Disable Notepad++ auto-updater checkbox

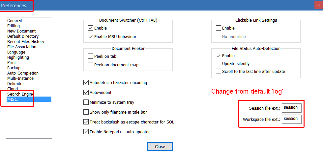(x=86, y=132)
